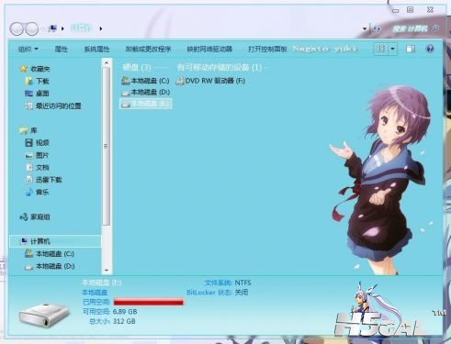Click the used space red bar
The image size is (451, 344).
pyautogui.click(x=149, y=302)
